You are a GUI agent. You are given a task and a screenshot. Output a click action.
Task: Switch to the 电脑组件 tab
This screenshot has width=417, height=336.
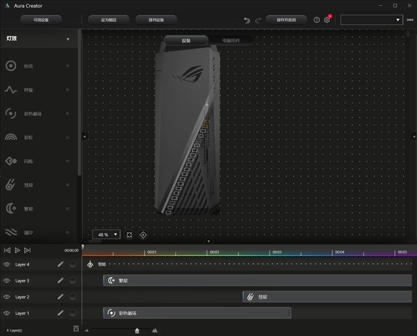[x=230, y=40]
